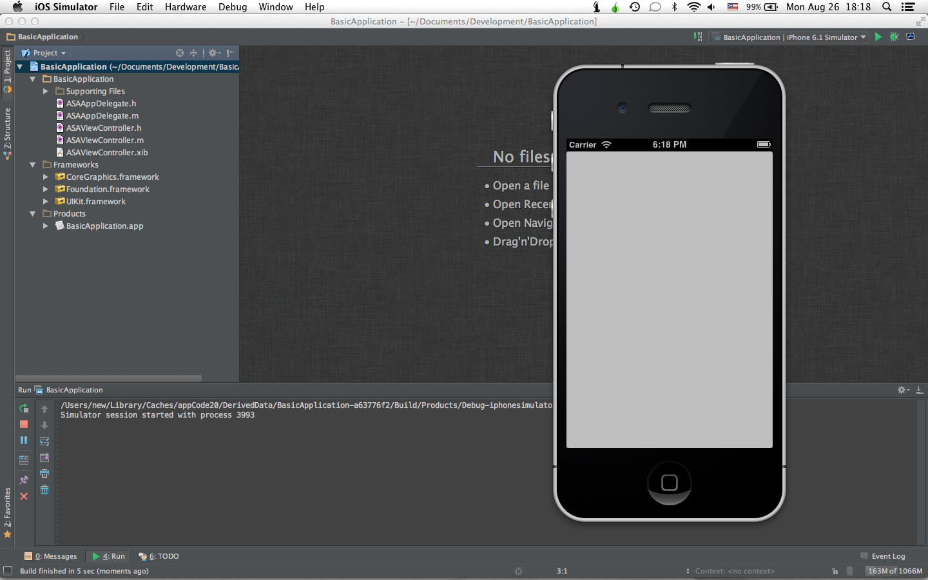Open the Notification Center list icon
This screenshot has height=580, width=928.
908,7
